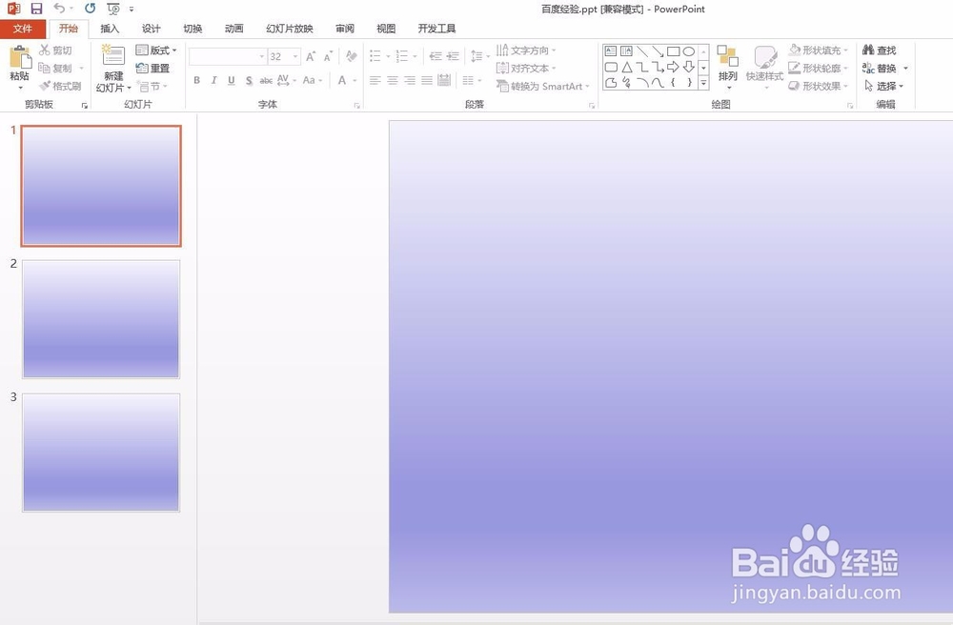The height and width of the screenshot is (625, 953).
Task: Toggle Align Right paragraph button
Action: [x=410, y=80]
